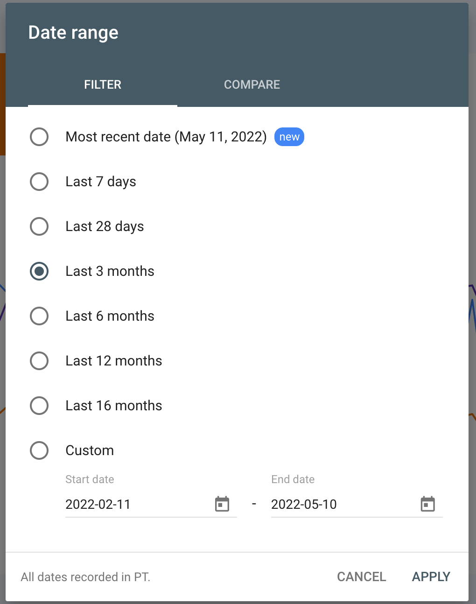This screenshot has height=604, width=476.
Task: Enable the Custom date range radio button
Action: pos(39,450)
